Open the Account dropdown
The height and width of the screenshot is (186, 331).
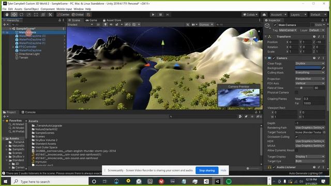point(278,14)
